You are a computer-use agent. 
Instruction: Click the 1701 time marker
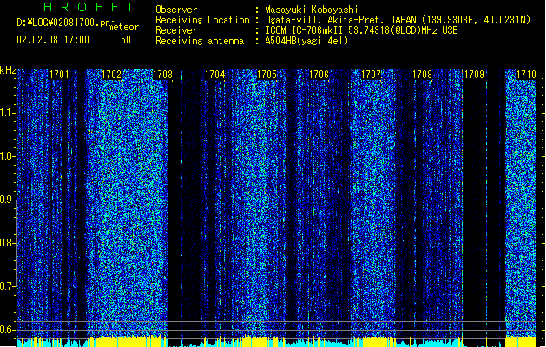59,75
